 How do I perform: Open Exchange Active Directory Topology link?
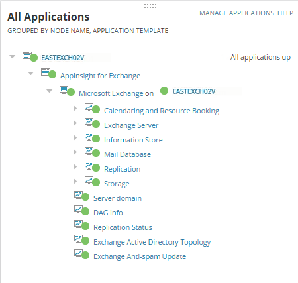point(152,242)
